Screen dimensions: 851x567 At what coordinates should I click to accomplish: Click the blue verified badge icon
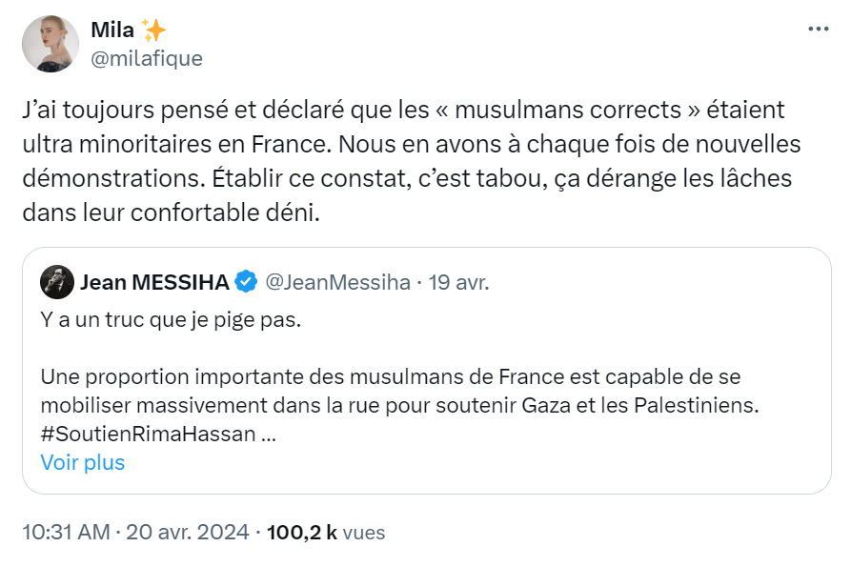pyautogui.click(x=246, y=282)
